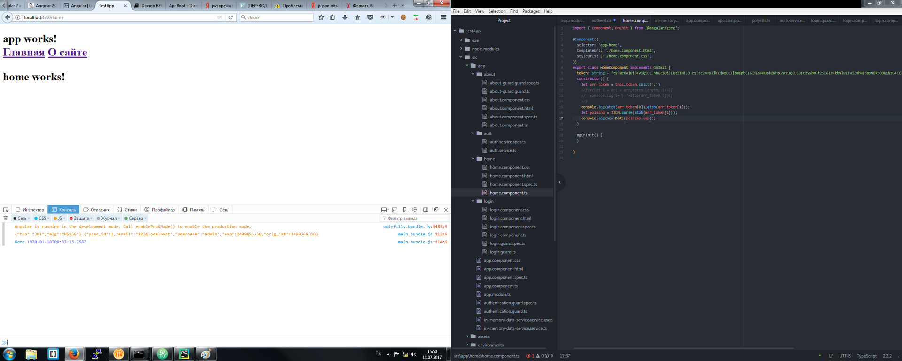Open Firefox hamburger menu

tap(443, 17)
